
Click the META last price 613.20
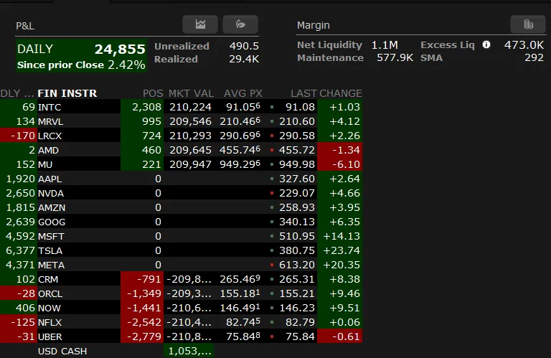click(x=297, y=265)
